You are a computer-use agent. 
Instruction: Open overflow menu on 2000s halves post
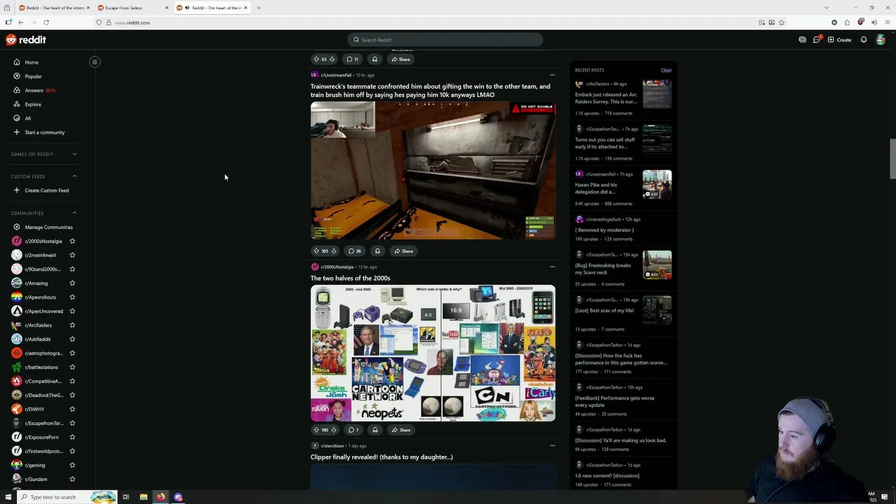coord(552,267)
